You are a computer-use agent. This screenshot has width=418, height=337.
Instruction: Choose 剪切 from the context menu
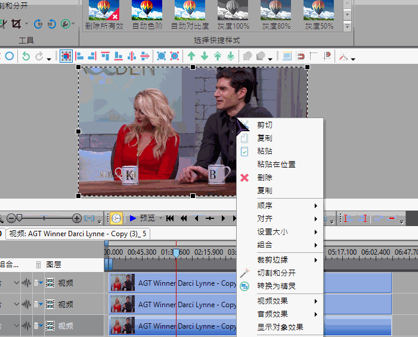click(x=280, y=125)
